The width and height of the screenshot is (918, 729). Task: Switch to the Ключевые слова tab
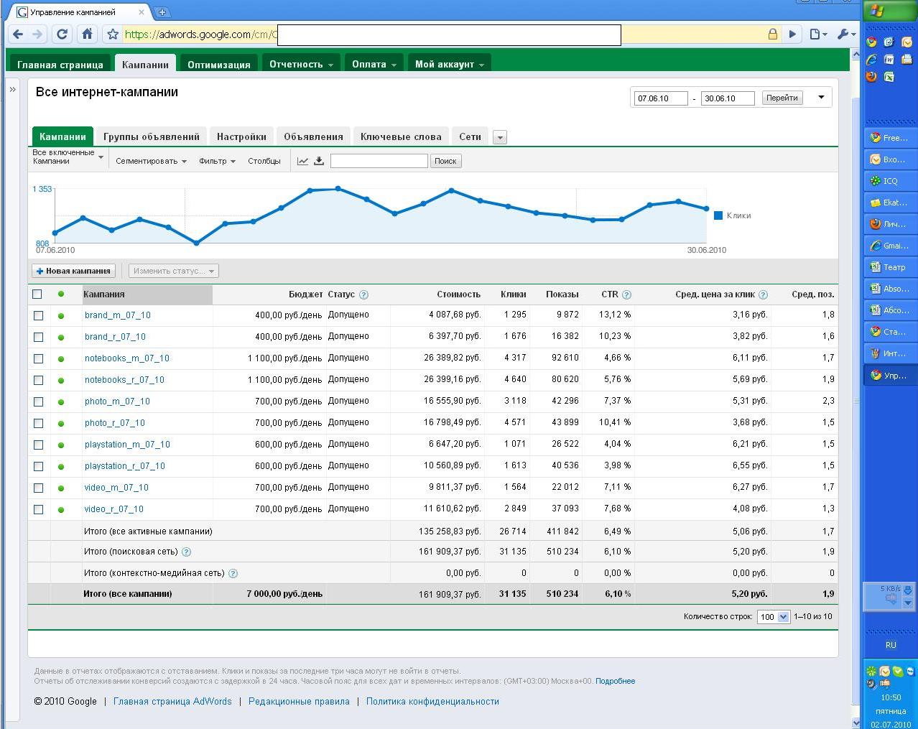[x=401, y=136]
